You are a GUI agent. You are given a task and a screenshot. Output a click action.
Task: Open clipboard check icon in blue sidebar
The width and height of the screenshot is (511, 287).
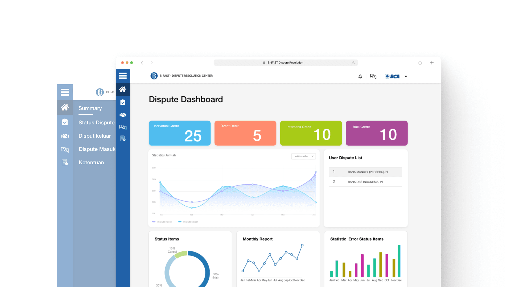pos(123,102)
